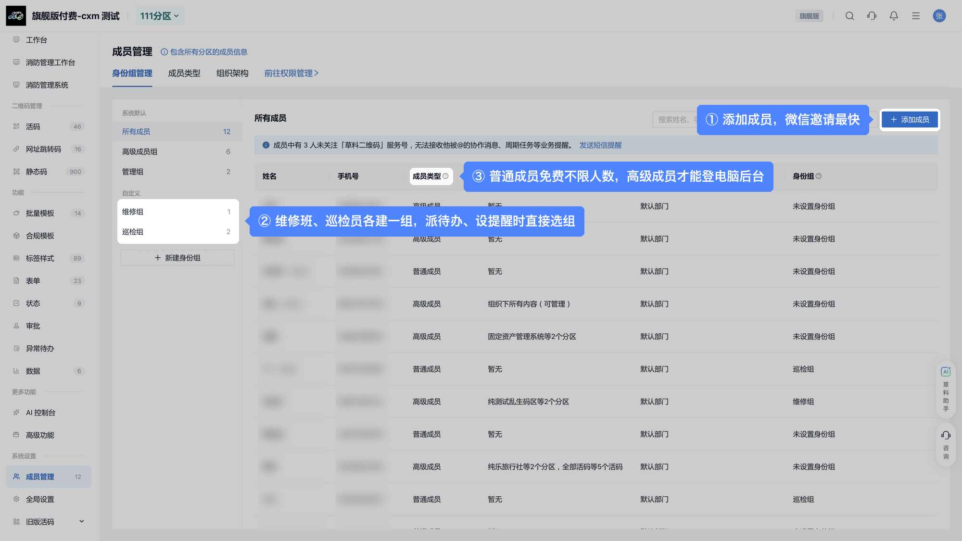
Task: Click the 旗舰版 badge
Action: pyautogui.click(x=809, y=16)
